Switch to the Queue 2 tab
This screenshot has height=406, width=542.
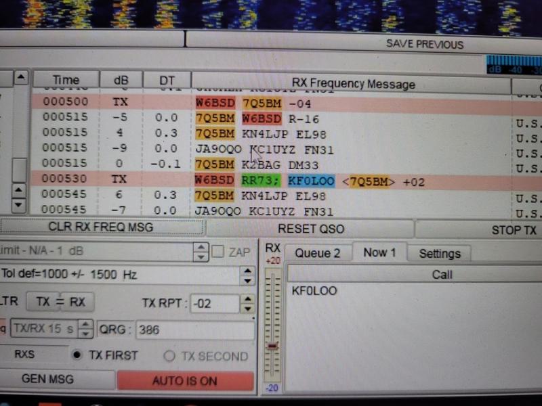[x=317, y=252]
